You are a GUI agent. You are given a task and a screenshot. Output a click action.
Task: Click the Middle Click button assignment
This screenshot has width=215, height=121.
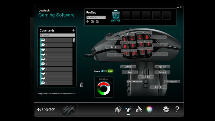click(146, 77)
